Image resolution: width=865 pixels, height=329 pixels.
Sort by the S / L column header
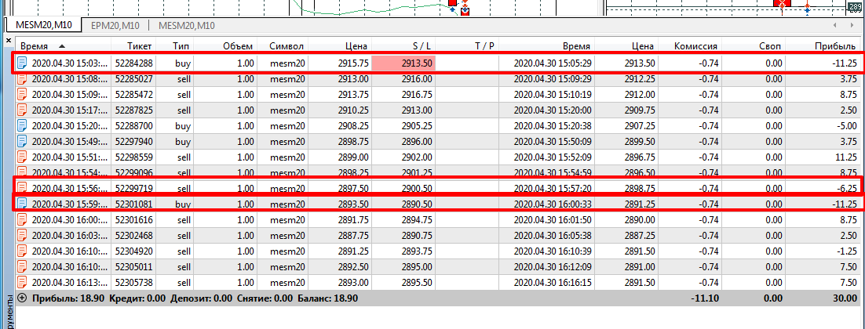(x=403, y=46)
